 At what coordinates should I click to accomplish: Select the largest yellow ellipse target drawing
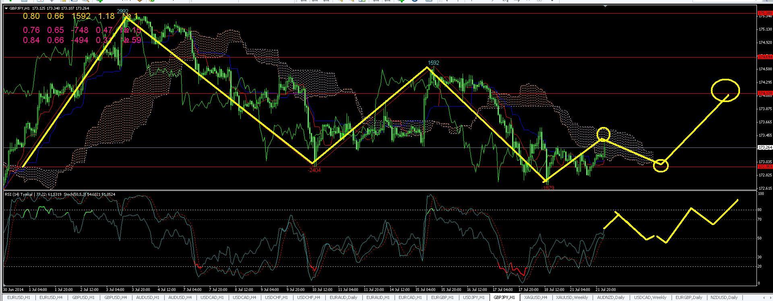click(725, 90)
